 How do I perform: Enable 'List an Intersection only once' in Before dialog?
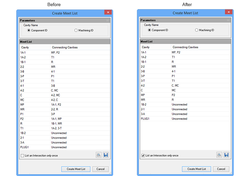coord(22,156)
